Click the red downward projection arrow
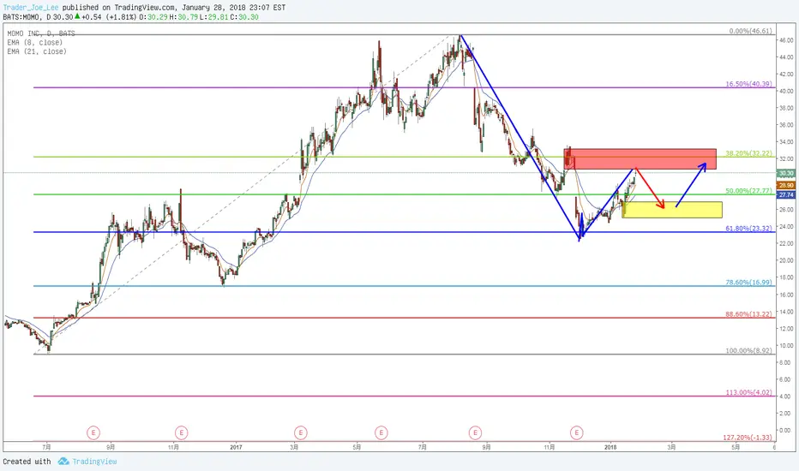The width and height of the screenshot is (799, 471). click(650, 188)
